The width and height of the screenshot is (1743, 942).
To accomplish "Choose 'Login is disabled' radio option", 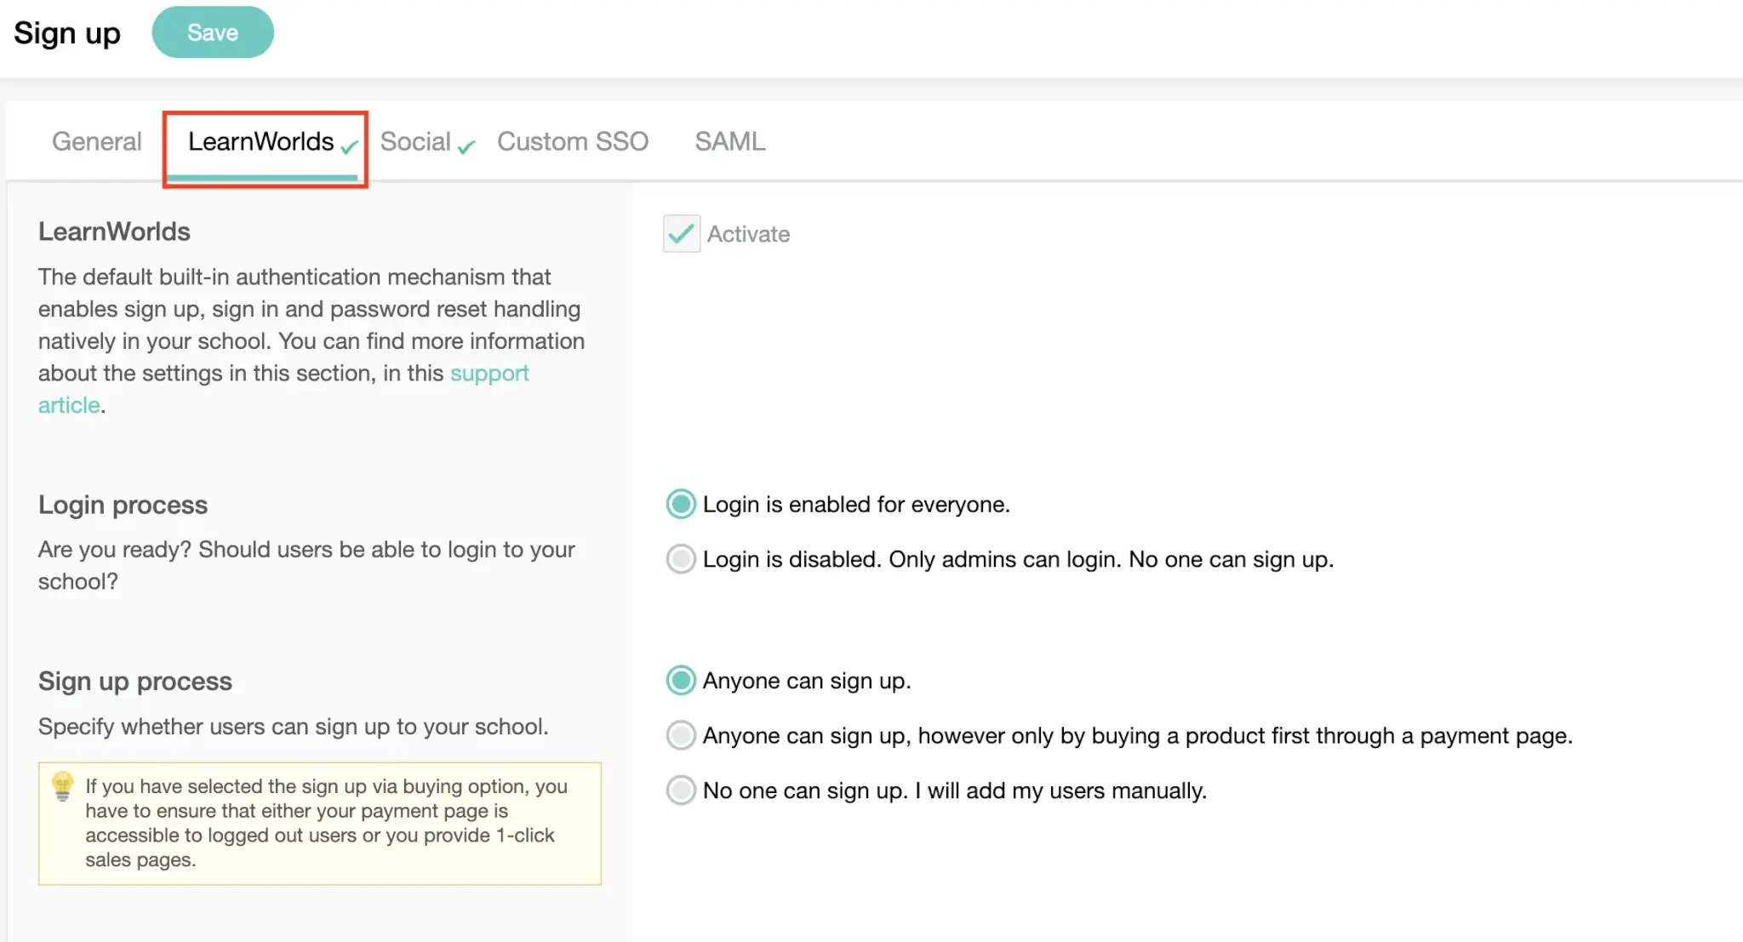I will pyautogui.click(x=681, y=559).
